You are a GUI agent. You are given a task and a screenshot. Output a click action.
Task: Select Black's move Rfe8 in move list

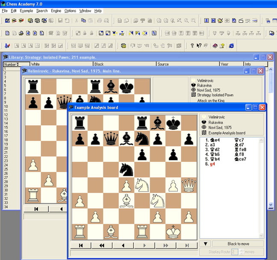click(240, 149)
